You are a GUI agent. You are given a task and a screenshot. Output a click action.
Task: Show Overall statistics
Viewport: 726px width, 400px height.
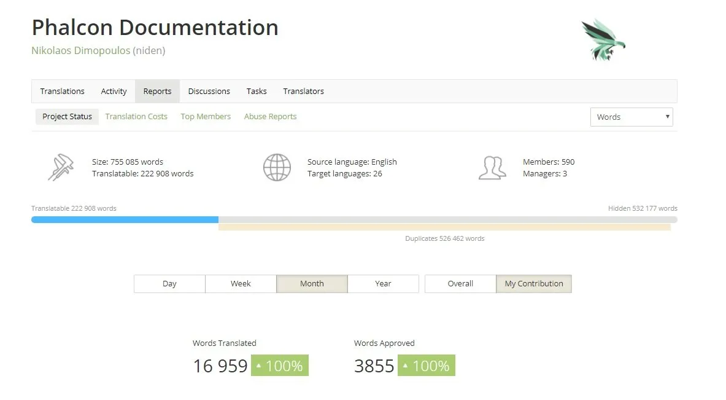click(x=460, y=284)
